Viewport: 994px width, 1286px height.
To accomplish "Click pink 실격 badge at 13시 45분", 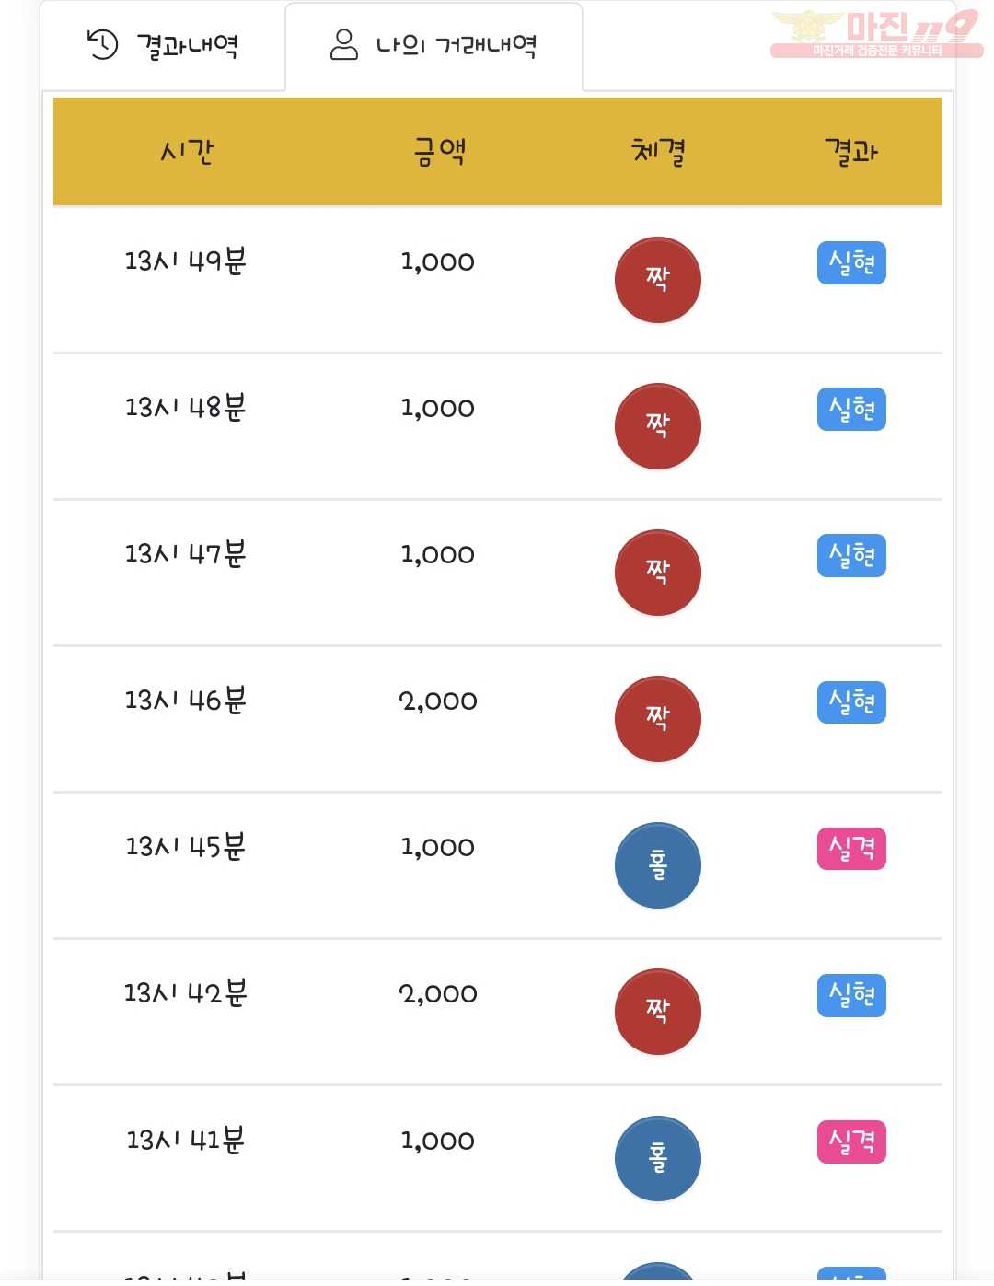I will (851, 849).
